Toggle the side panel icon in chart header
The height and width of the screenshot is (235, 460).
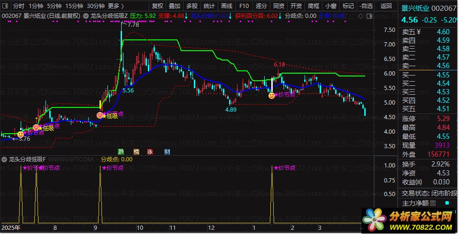tap(369, 16)
